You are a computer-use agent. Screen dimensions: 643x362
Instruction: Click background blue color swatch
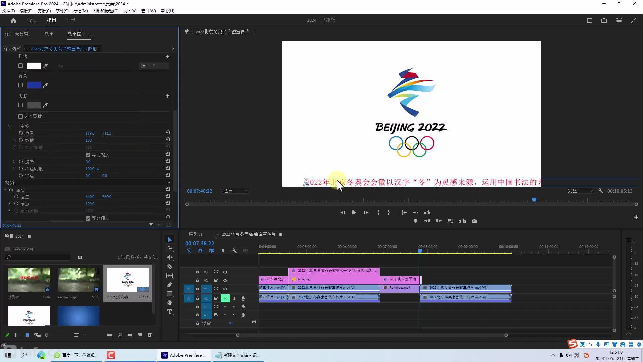[34, 85]
